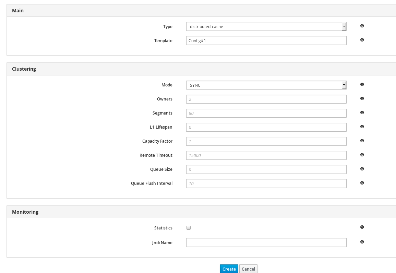Select the Capacity Factor input box
The width and height of the screenshot is (396, 273).
point(266,141)
